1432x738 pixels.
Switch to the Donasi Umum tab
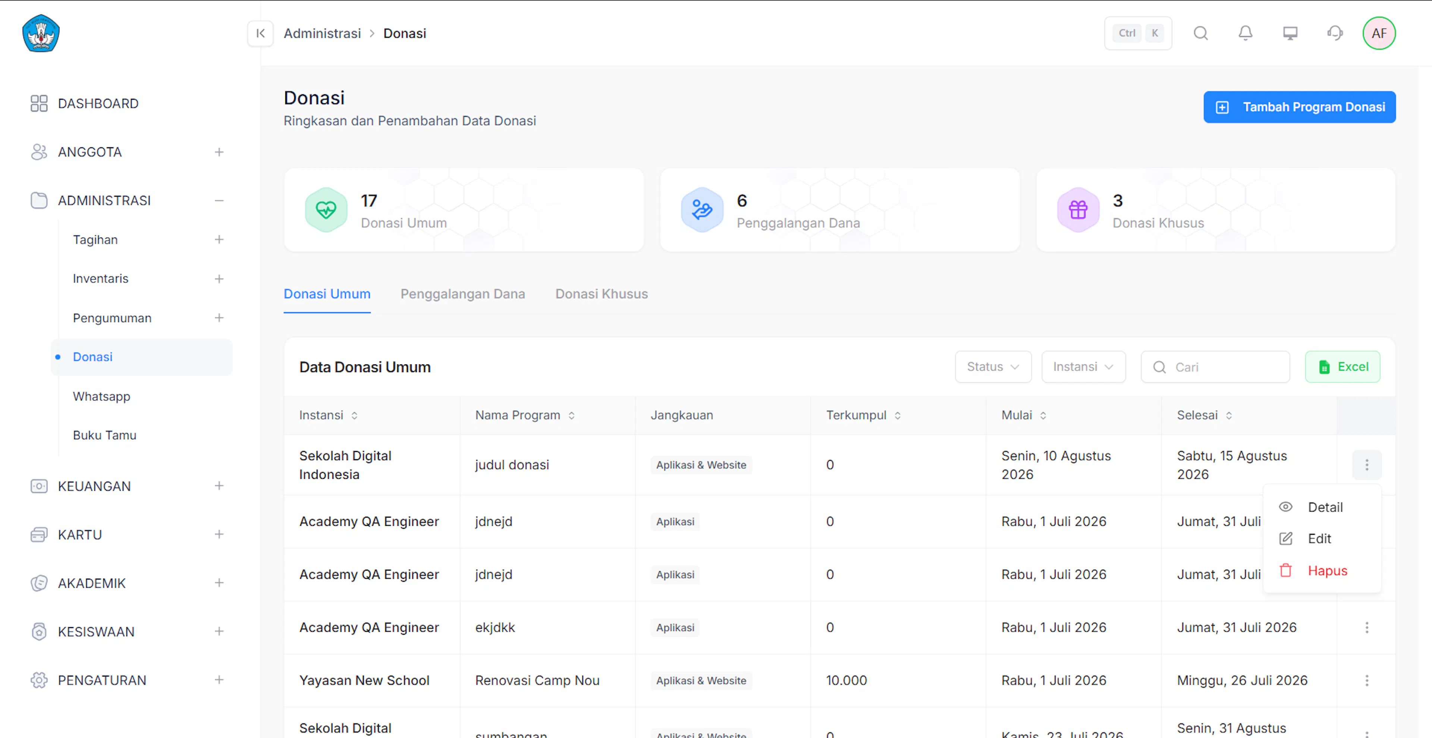tap(327, 294)
